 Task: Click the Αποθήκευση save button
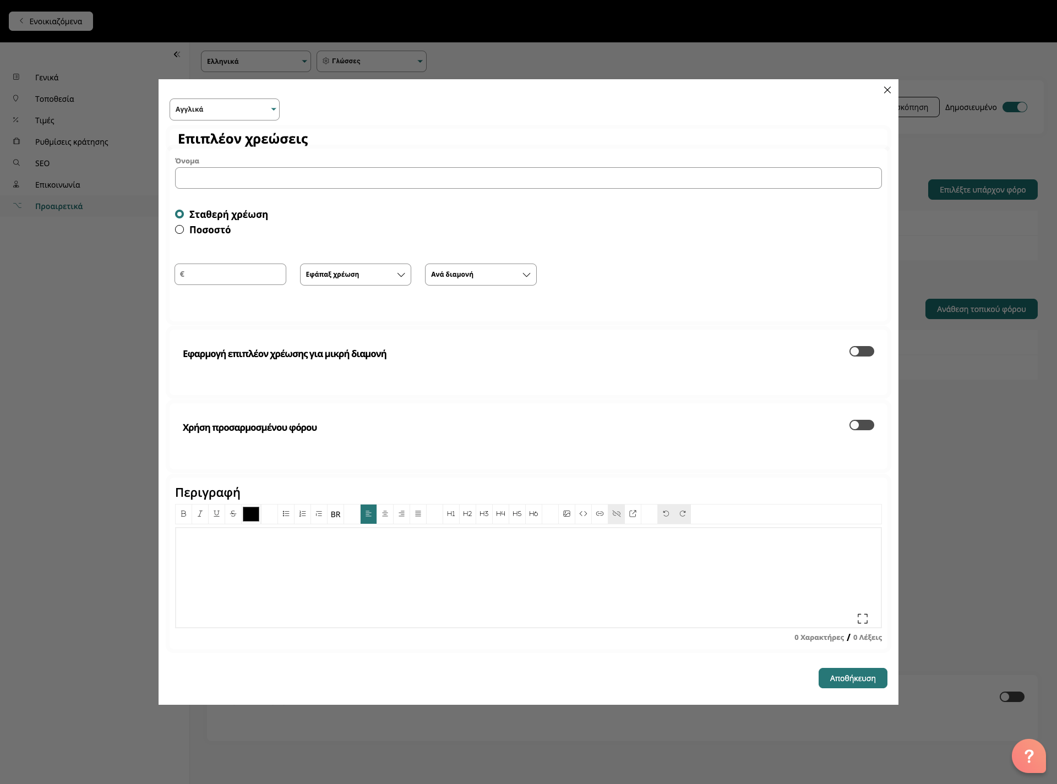point(852,678)
